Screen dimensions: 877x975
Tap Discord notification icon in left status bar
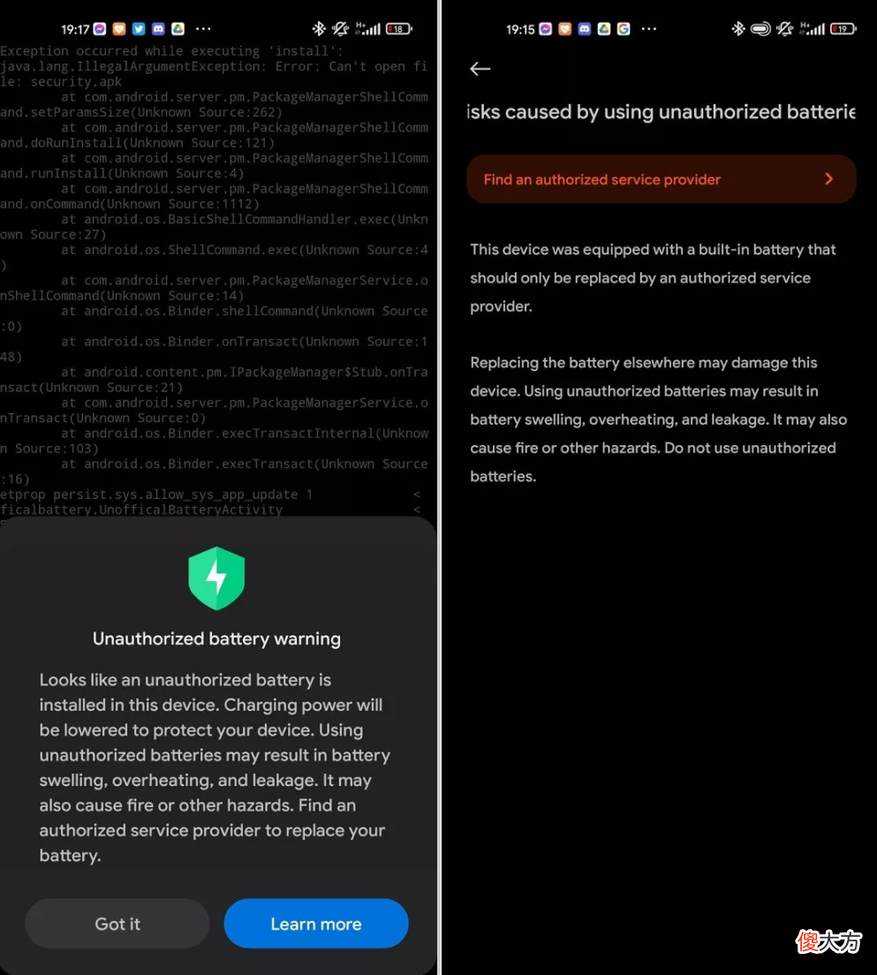coord(159,28)
